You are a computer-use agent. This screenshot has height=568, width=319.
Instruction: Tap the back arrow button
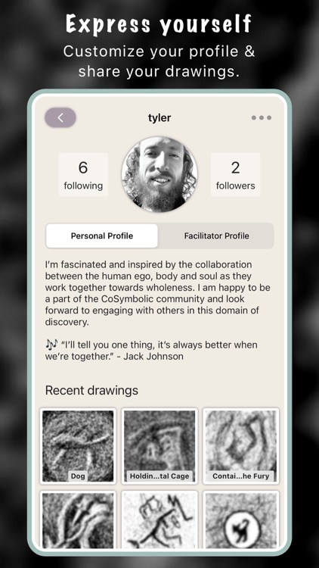click(x=60, y=117)
